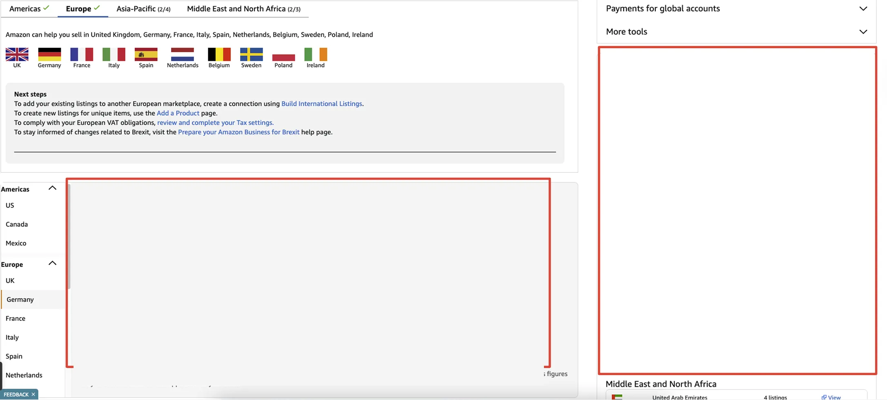This screenshot has height=400, width=887.
Task: Select Canada in the Americas sidebar list
Action: tap(16, 224)
